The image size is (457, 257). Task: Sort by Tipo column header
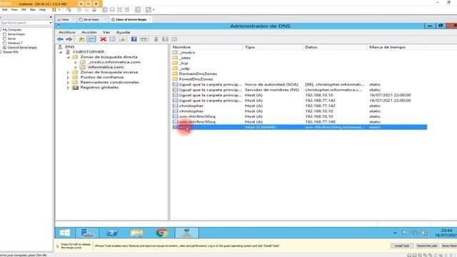coord(273,47)
